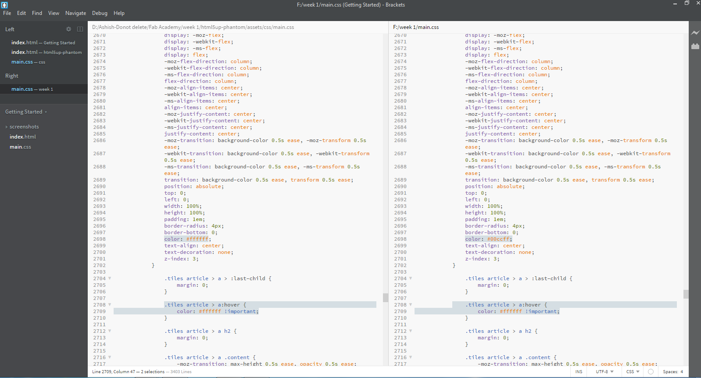The image size is (701, 378).
Task: Collapse line 2708 fold arrow in left pane
Action: point(110,305)
